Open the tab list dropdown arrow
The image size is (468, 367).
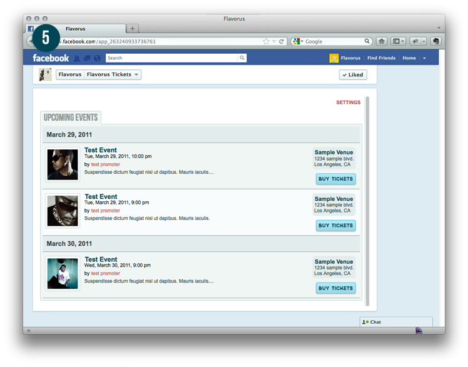pos(439,28)
